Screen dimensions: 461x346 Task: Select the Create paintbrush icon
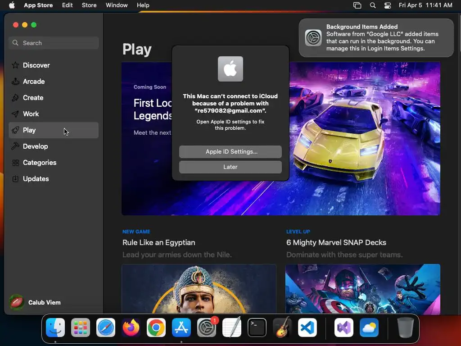(x=15, y=97)
